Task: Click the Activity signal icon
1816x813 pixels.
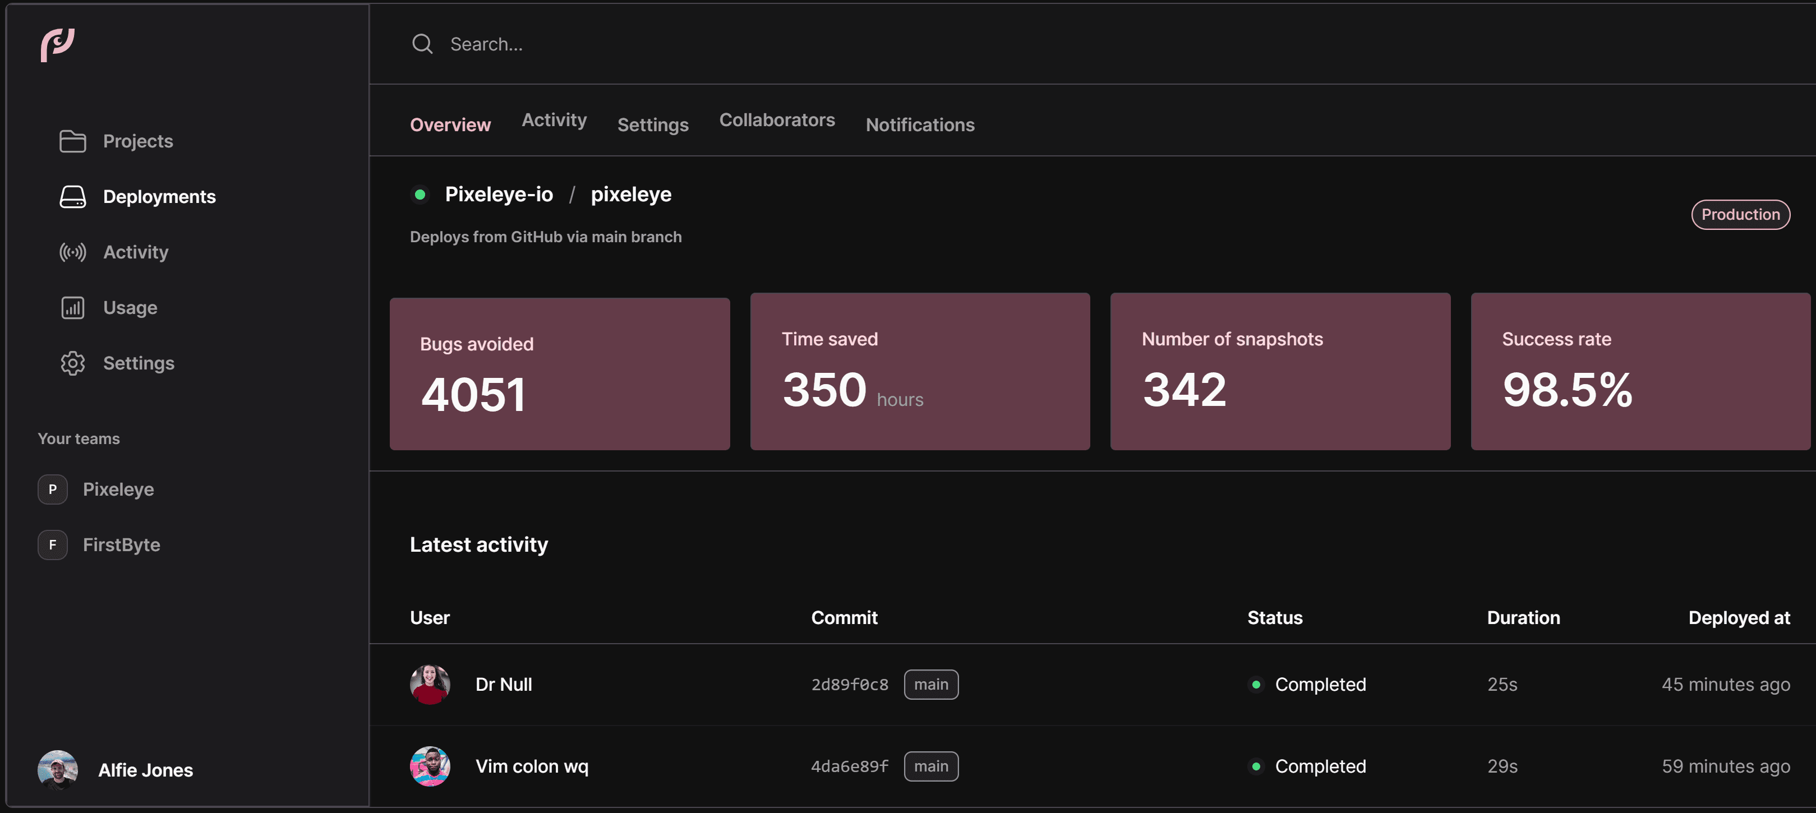Action: [x=72, y=252]
